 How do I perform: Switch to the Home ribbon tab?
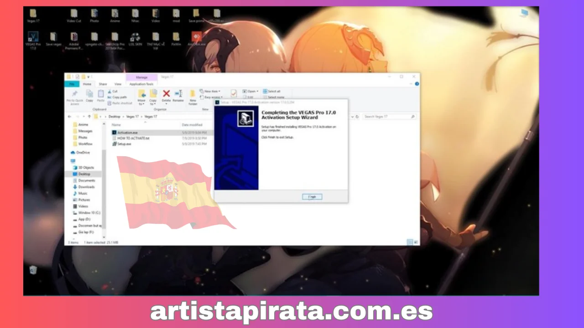point(87,84)
